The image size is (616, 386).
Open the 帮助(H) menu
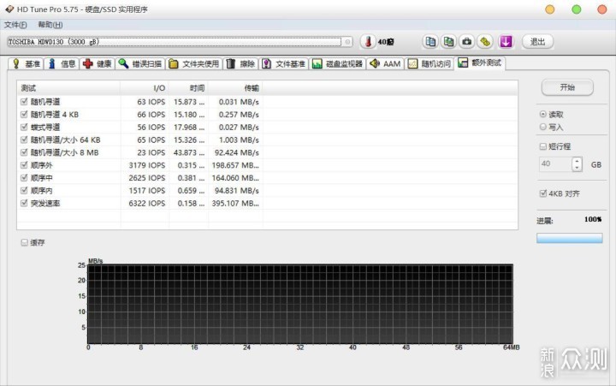pos(50,25)
